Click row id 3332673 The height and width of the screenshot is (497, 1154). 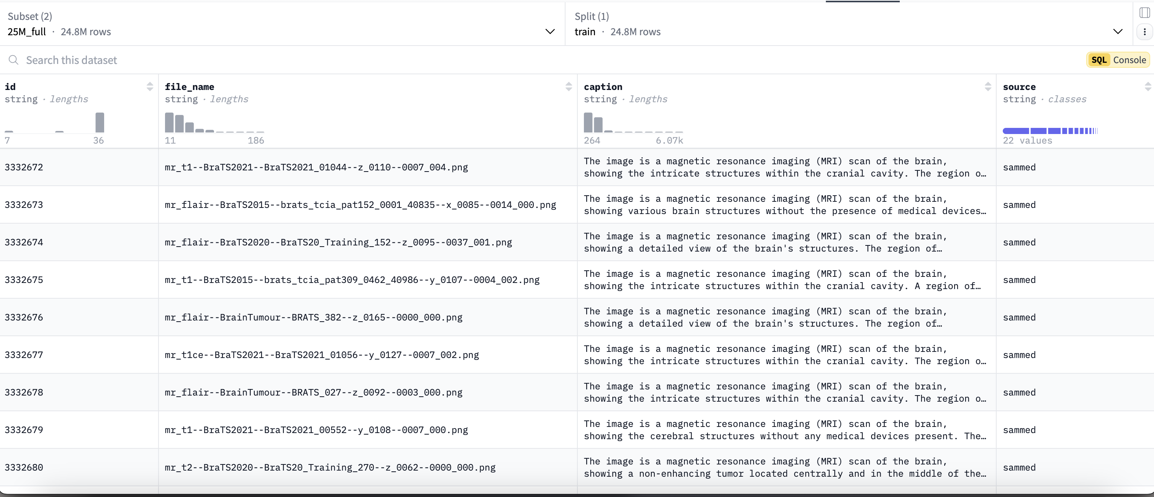pyautogui.click(x=24, y=205)
